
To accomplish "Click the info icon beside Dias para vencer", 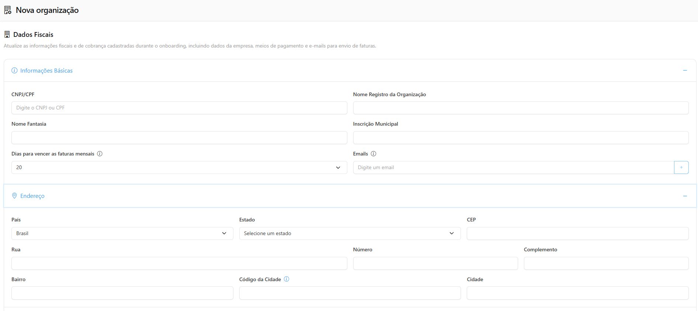I will tap(100, 154).
